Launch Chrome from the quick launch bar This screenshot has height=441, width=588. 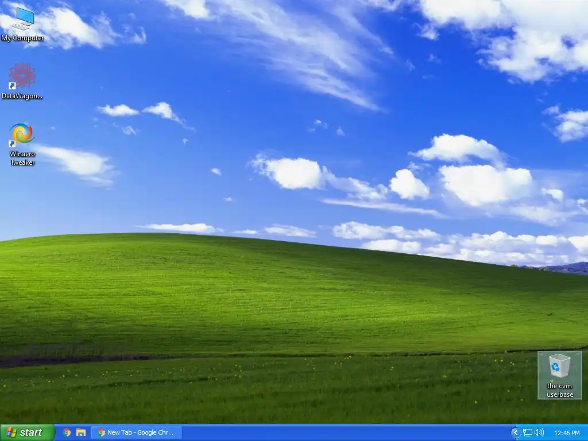pos(67,432)
